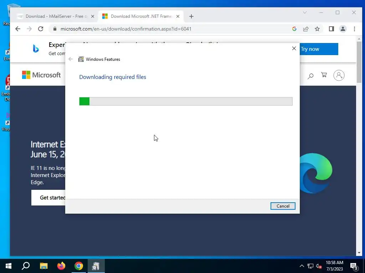Sign in with the account icon
This screenshot has height=273, width=365.
pos(339,75)
